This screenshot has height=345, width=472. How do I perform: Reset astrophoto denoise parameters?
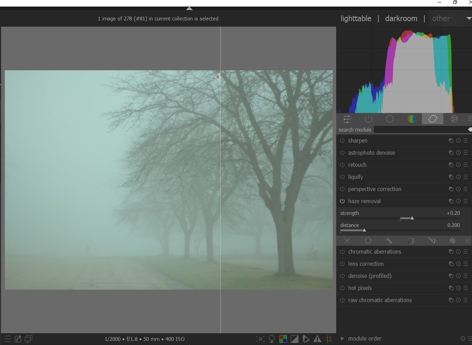(458, 153)
